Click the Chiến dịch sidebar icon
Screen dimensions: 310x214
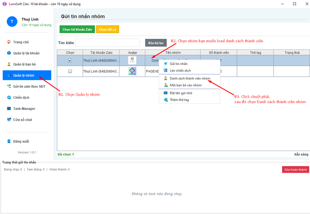coord(9,97)
